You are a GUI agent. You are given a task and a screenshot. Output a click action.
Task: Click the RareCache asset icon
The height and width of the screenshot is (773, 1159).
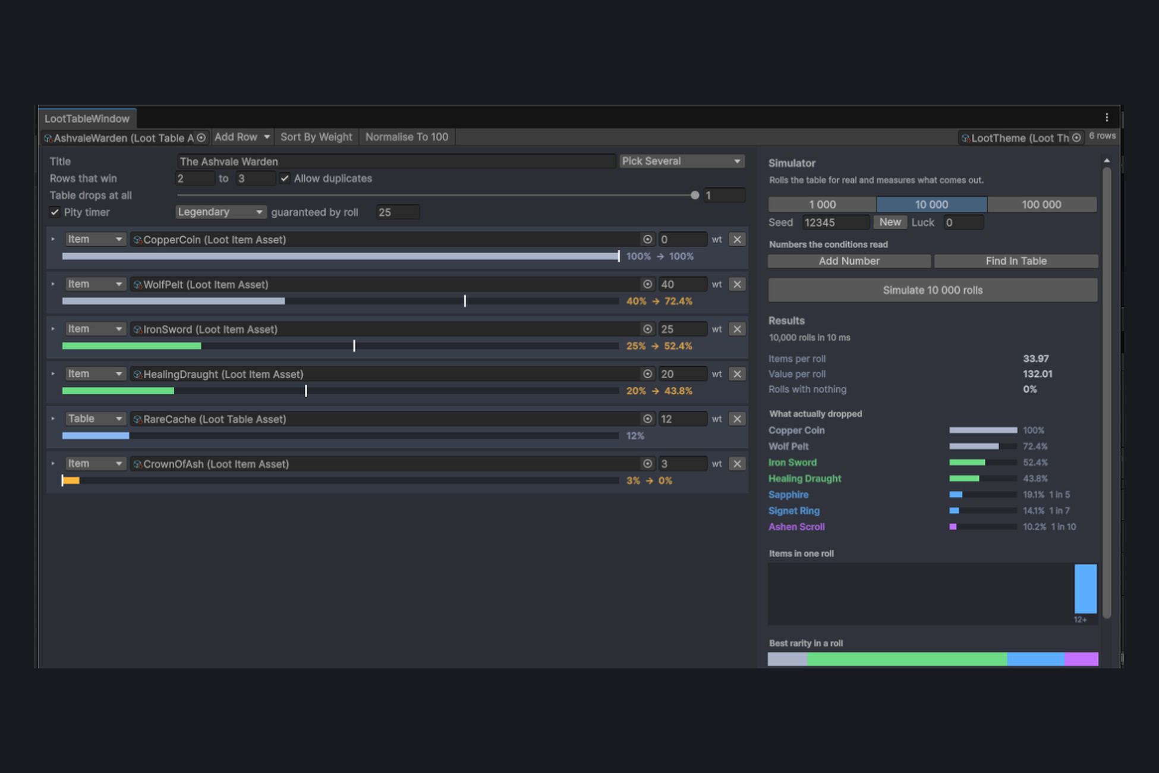137,419
